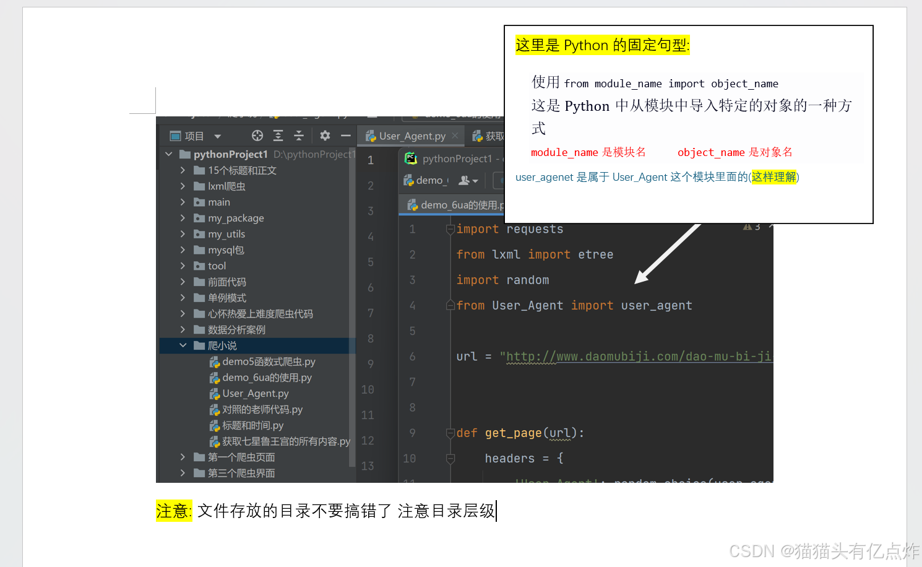The width and height of the screenshot is (922, 567).
Task: Expand the 数据分析案例 folder
Action: [x=183, y=329]
